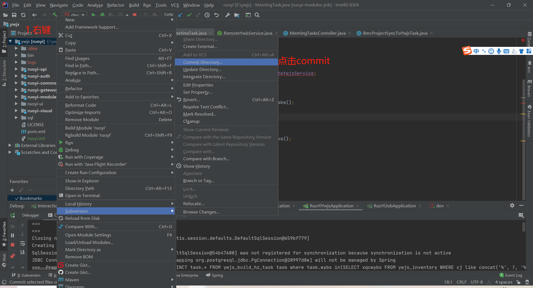The image size is (533, 288).
Task: Open Project Structure from the toolbar
Action: (237, 15)
